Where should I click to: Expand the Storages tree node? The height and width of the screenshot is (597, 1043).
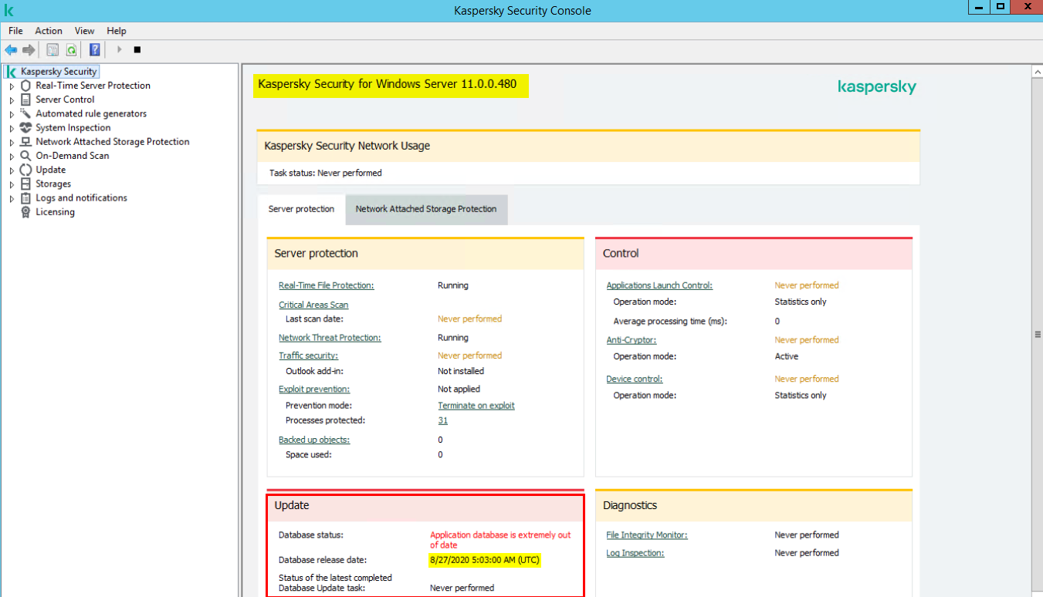[12, 185]
